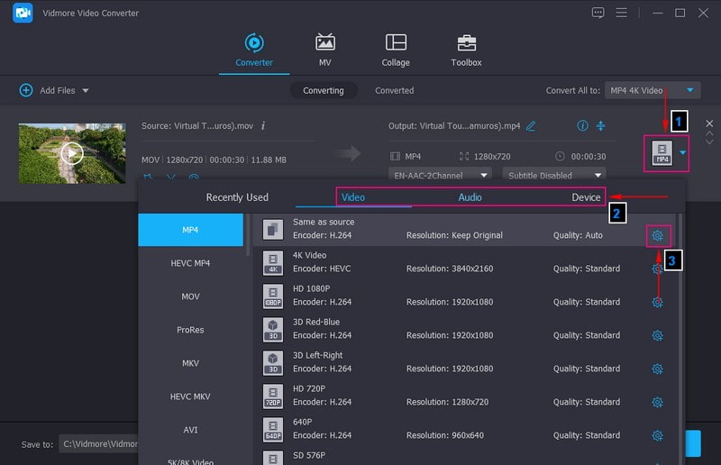Open the EN-AAC-2Channel audio dropdown
The image size is (721, 465).
pos(441,176)
